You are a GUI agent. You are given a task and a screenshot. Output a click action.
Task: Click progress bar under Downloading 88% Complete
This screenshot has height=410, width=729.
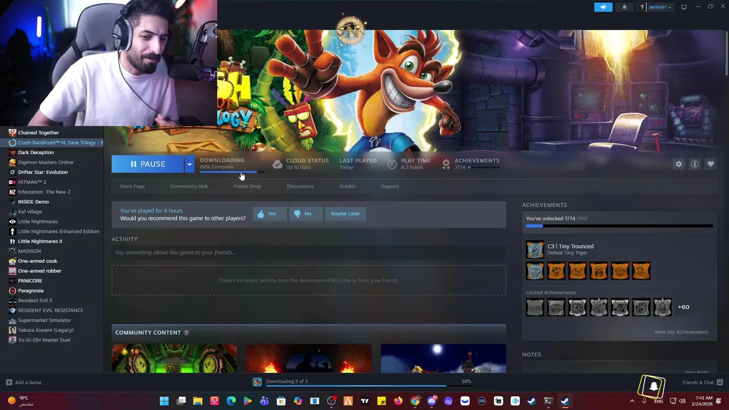tap(232, 171)
